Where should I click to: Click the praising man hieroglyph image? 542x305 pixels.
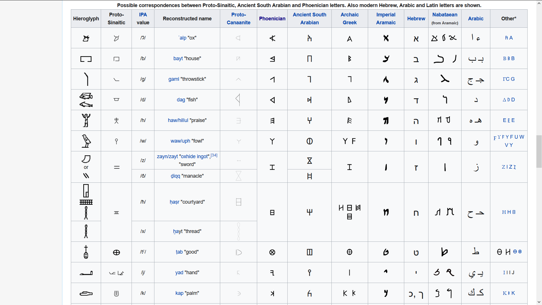pyautogui.click(x=86, y=120)
